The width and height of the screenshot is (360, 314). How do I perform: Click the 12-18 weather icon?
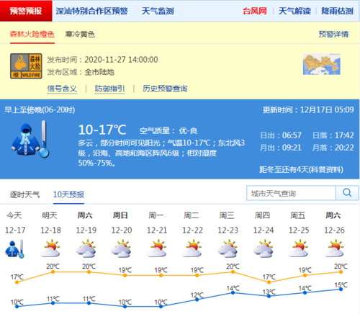pyautogui.click(x=50, y=248)
